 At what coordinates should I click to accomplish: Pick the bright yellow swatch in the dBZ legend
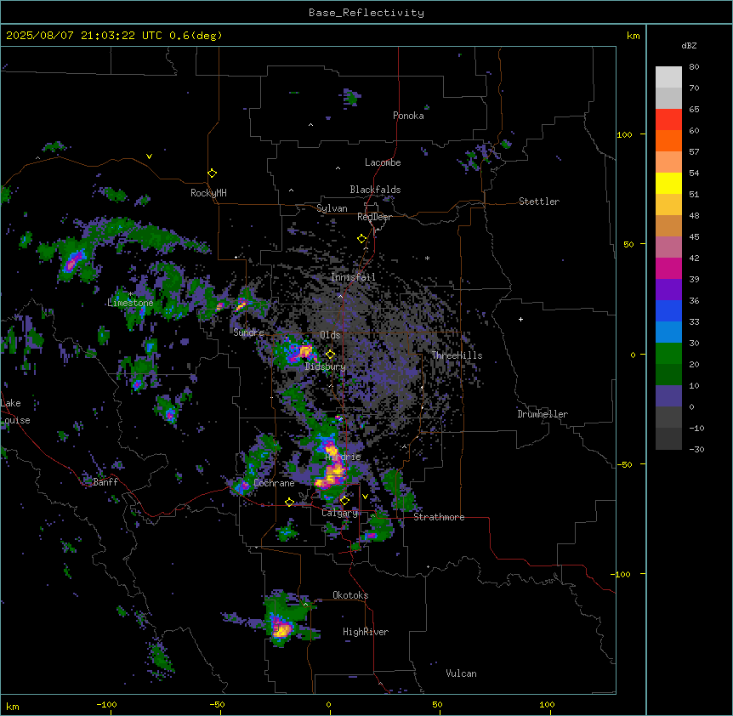pos(668,184)
